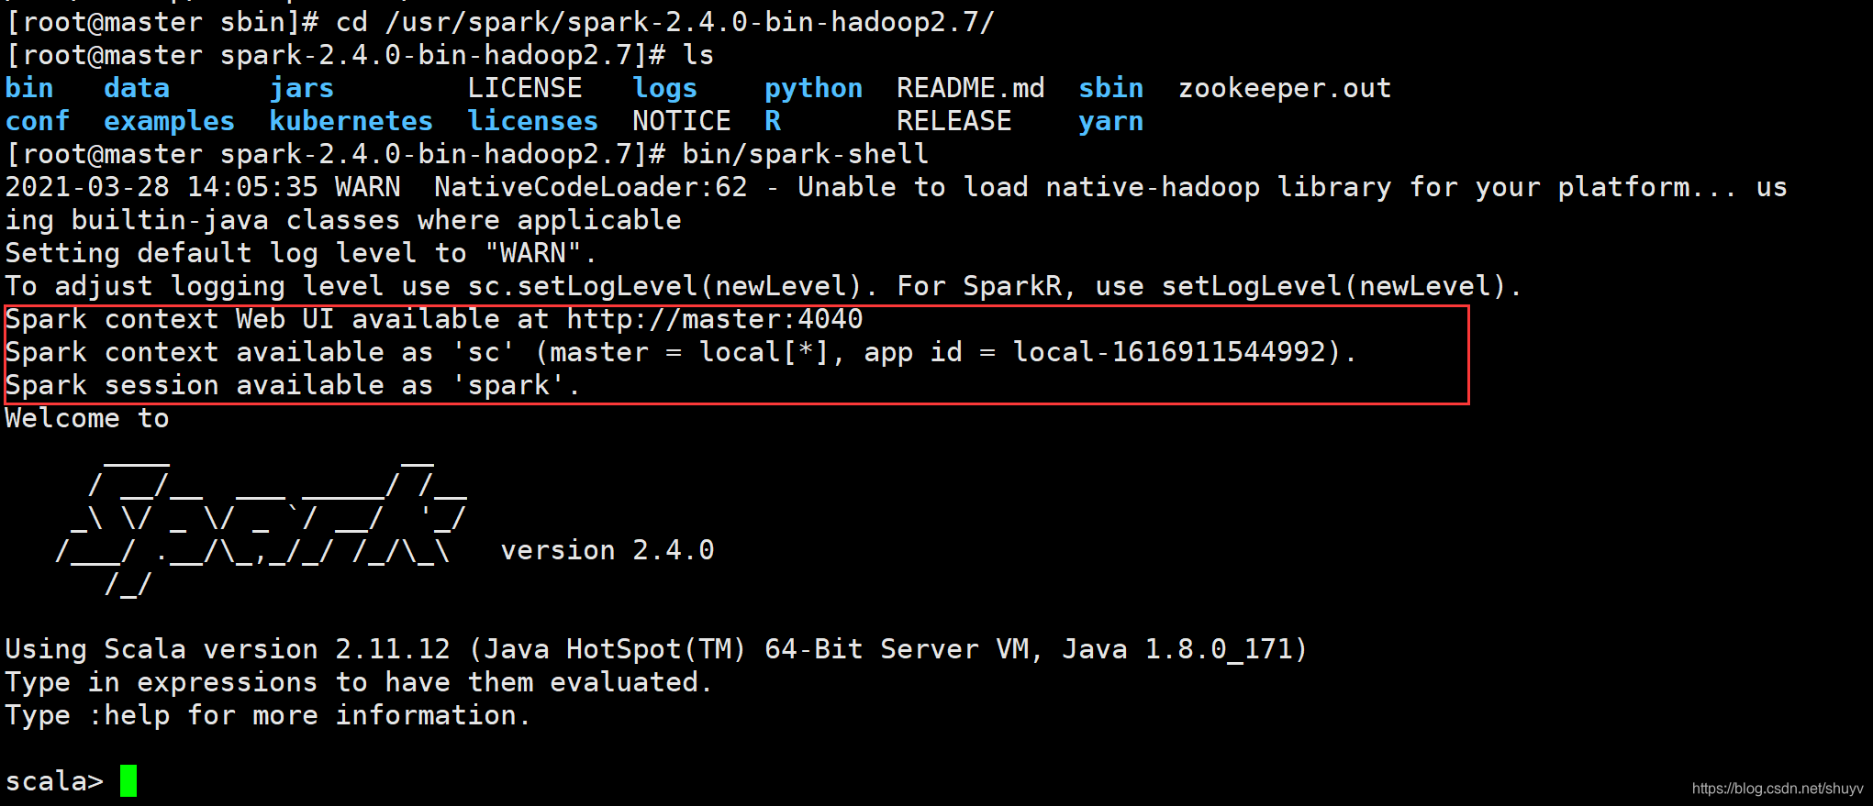
Task: Click the 'kubernetes' directory name
Action: pos(351,121)
